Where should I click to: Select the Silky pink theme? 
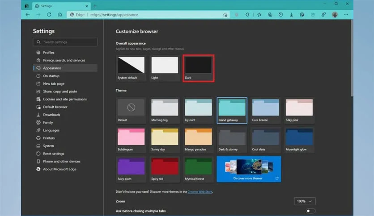coord(299,110)
